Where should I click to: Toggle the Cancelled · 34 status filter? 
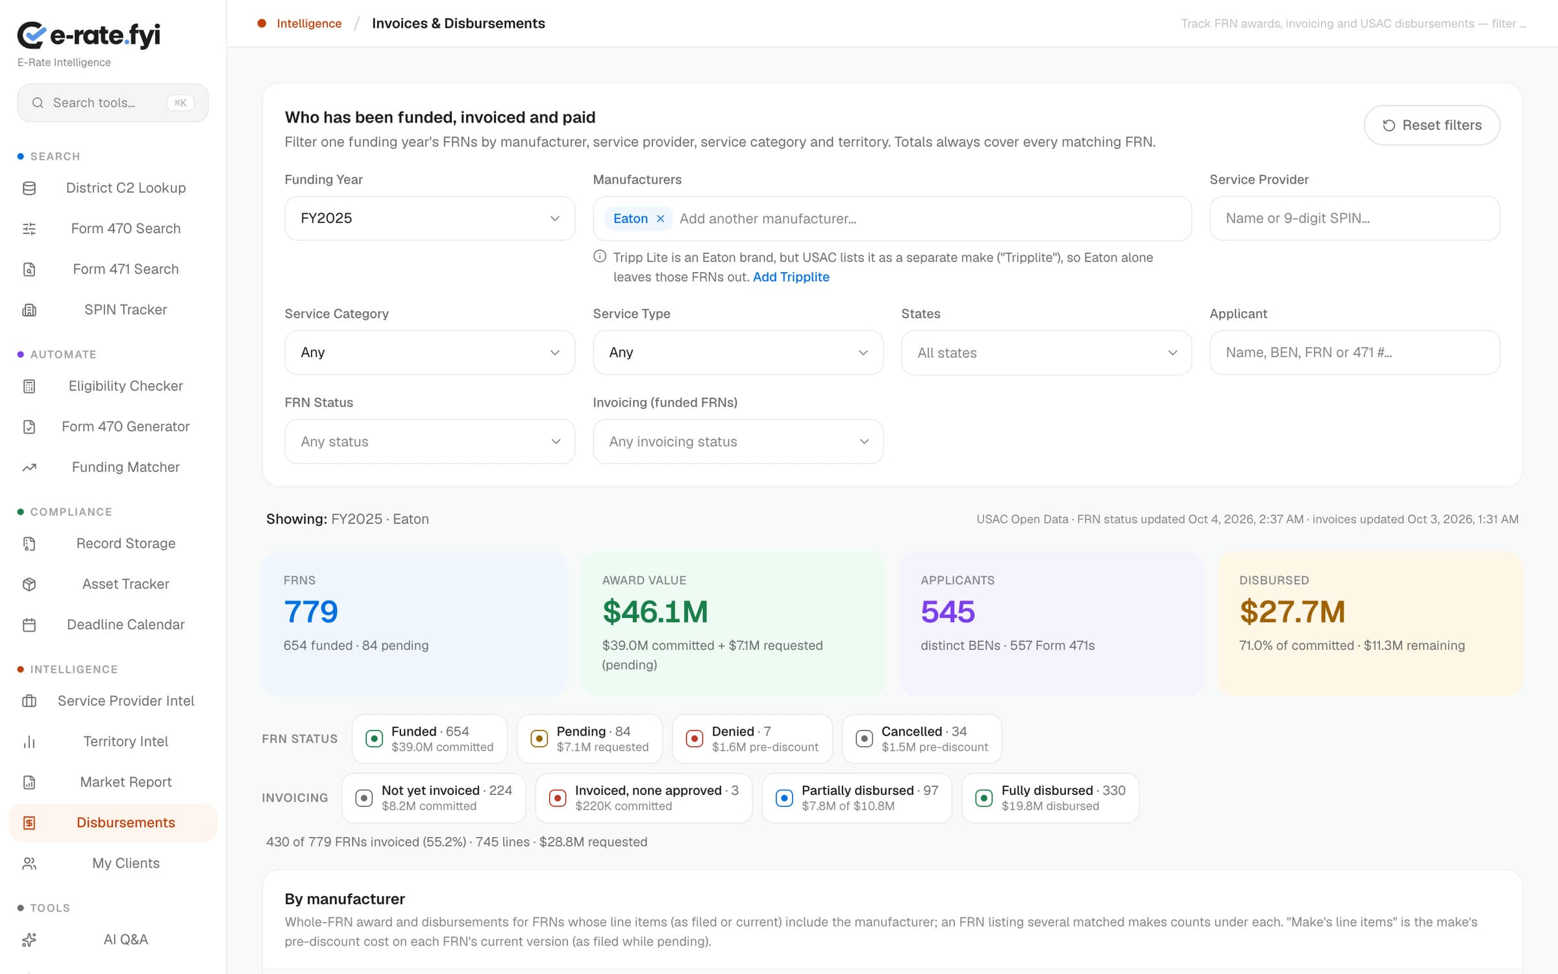pos(922,739)
